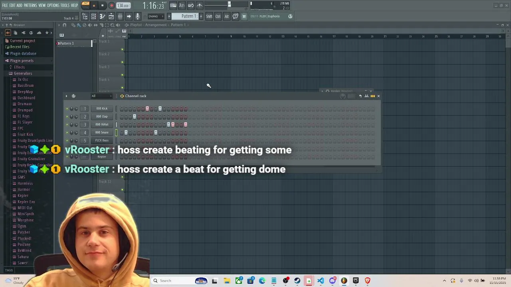The height and width of the screenshot is (287, 511).
Task: Expand the Current project folder
Action: [x=22, y=41]
